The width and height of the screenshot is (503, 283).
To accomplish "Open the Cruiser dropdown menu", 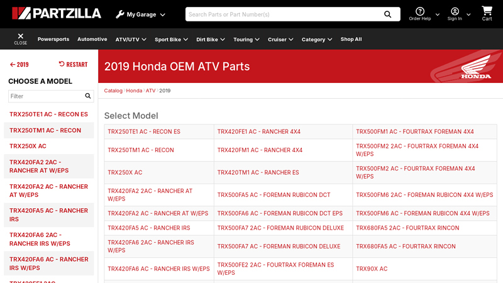I will click(280, 40).
